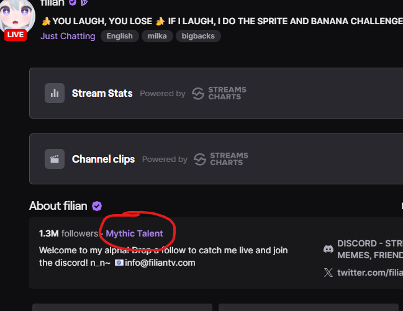Select the milka tag

(x=157, y=36)
